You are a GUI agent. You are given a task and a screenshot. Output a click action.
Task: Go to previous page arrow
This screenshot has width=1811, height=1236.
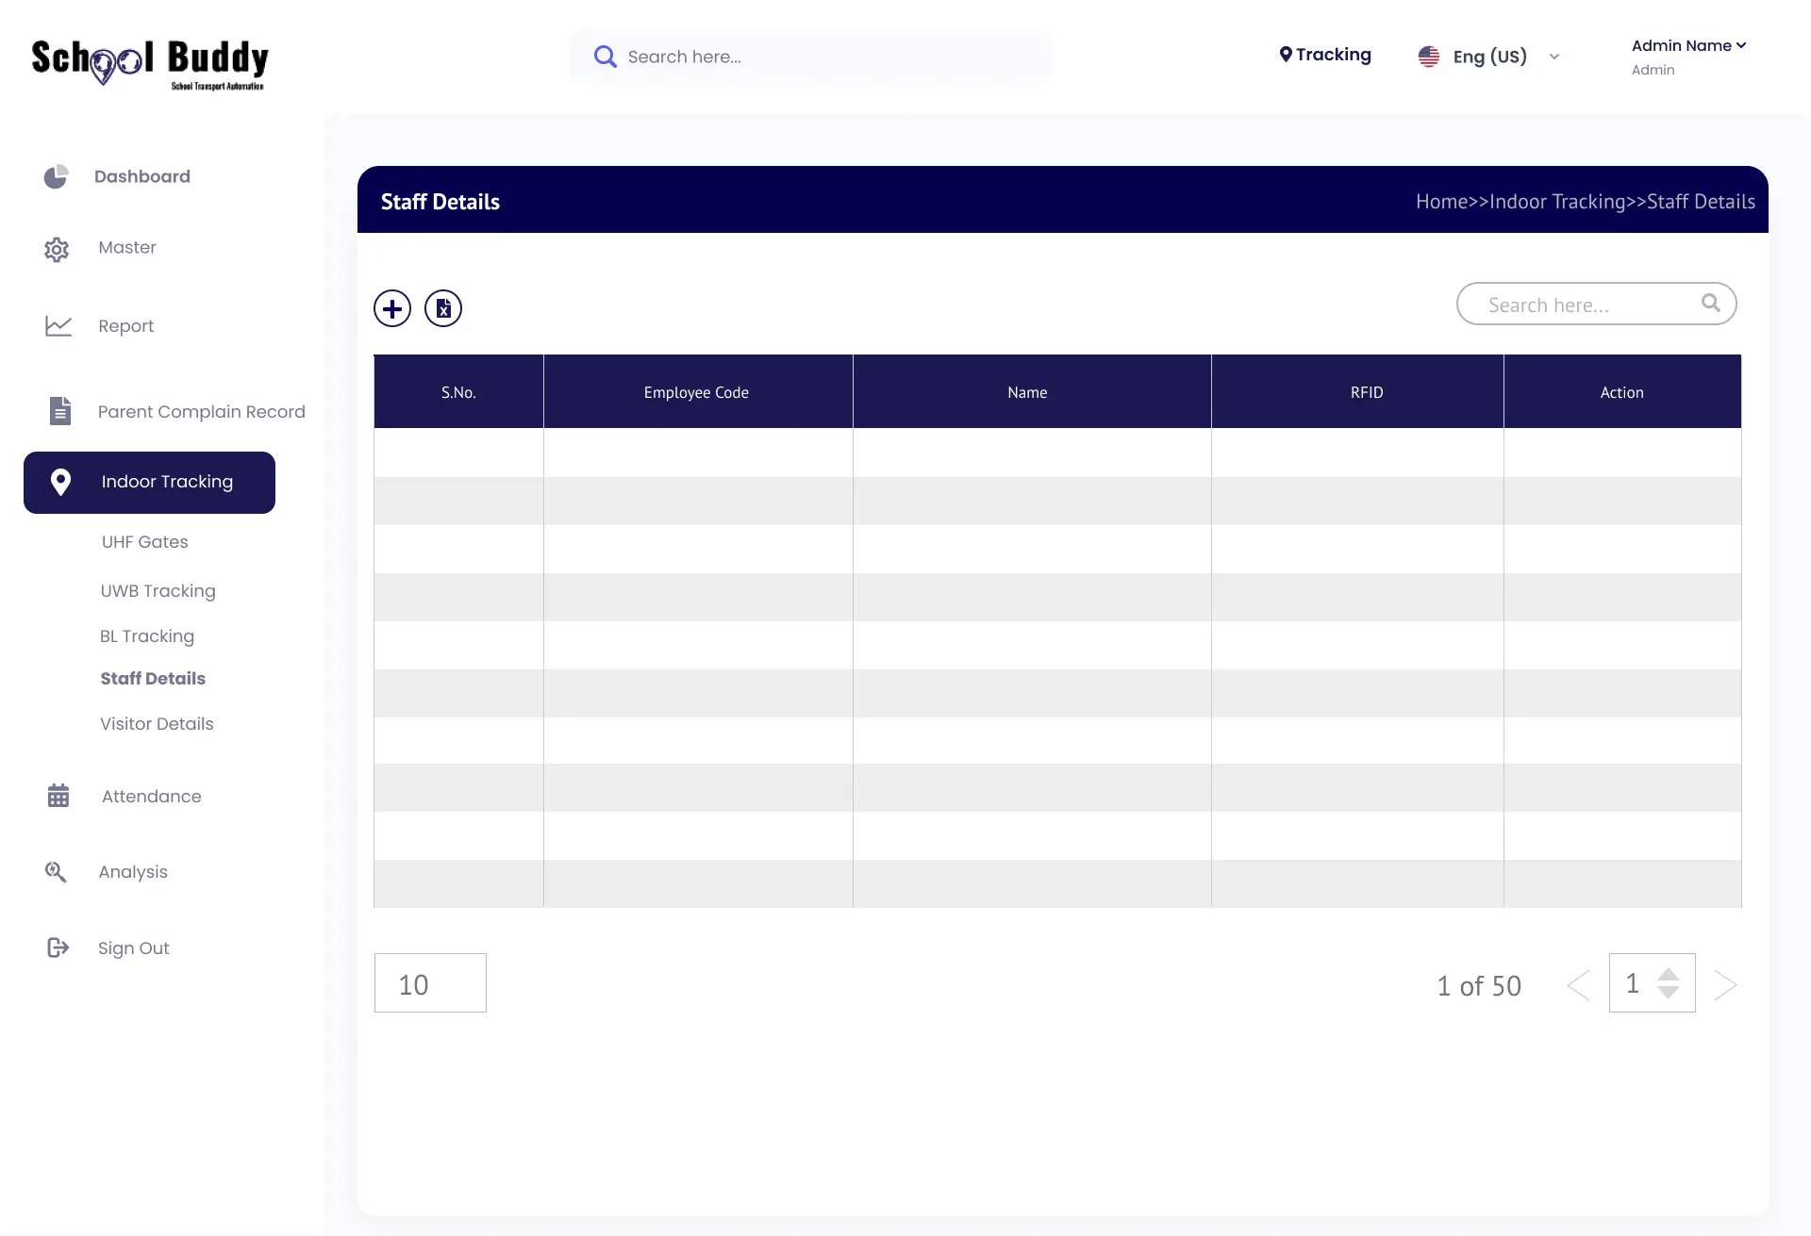pos(1578,985)
